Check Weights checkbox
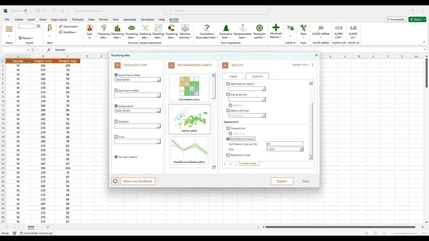The width and height of the screenshot is (429, 241). click(x=116, y=122)
